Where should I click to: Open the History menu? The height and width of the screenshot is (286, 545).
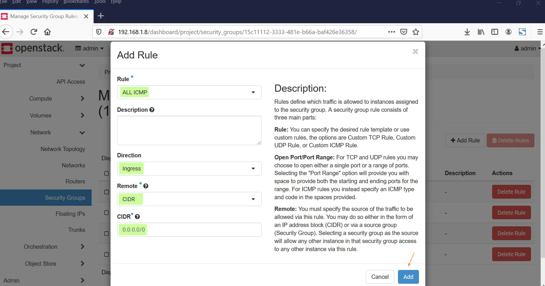(50, 2)
